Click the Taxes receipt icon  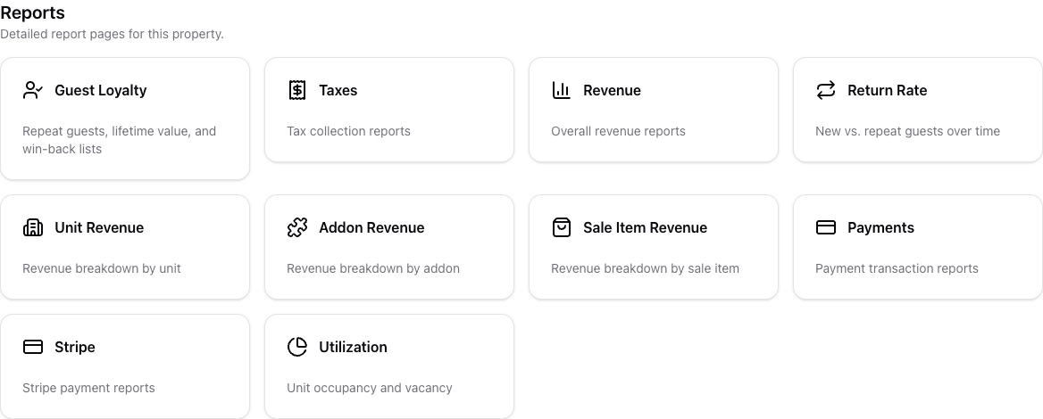point(296,90)
